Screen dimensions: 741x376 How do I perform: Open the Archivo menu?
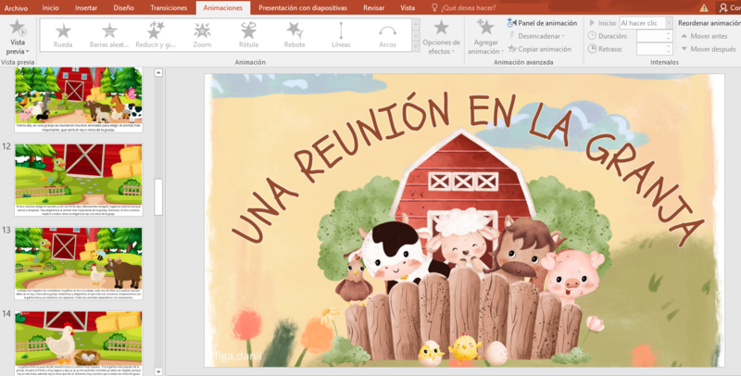16,8
